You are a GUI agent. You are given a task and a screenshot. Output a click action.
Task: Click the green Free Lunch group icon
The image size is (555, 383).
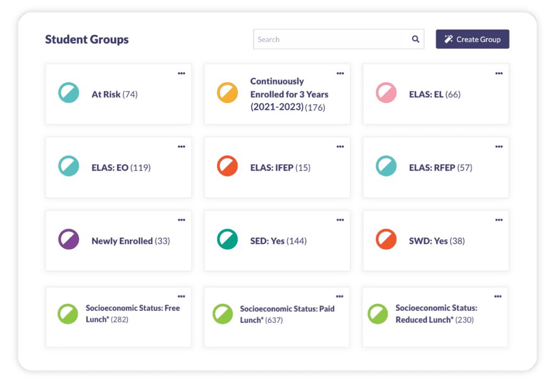[x=68, y=314]
